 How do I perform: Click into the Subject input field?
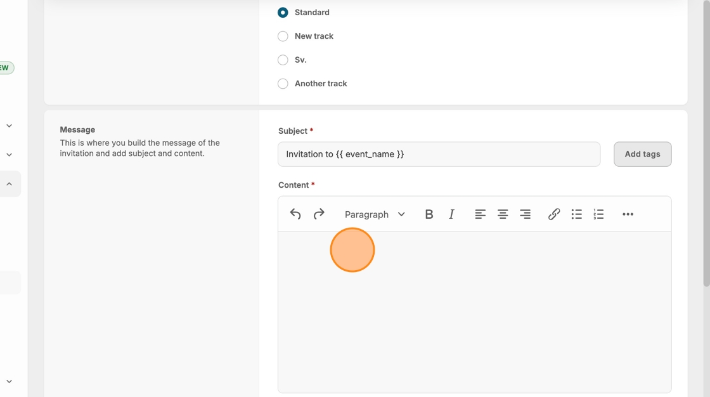tap(439, 154)
